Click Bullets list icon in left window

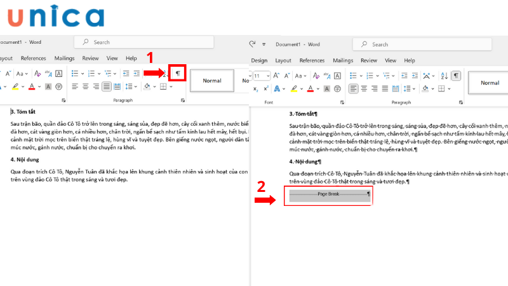click(75, 74)
